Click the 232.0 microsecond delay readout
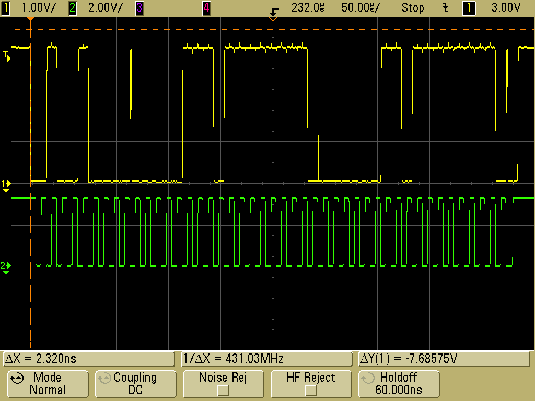The height and width of the screenshot is (401, 535). pos(307,7)
